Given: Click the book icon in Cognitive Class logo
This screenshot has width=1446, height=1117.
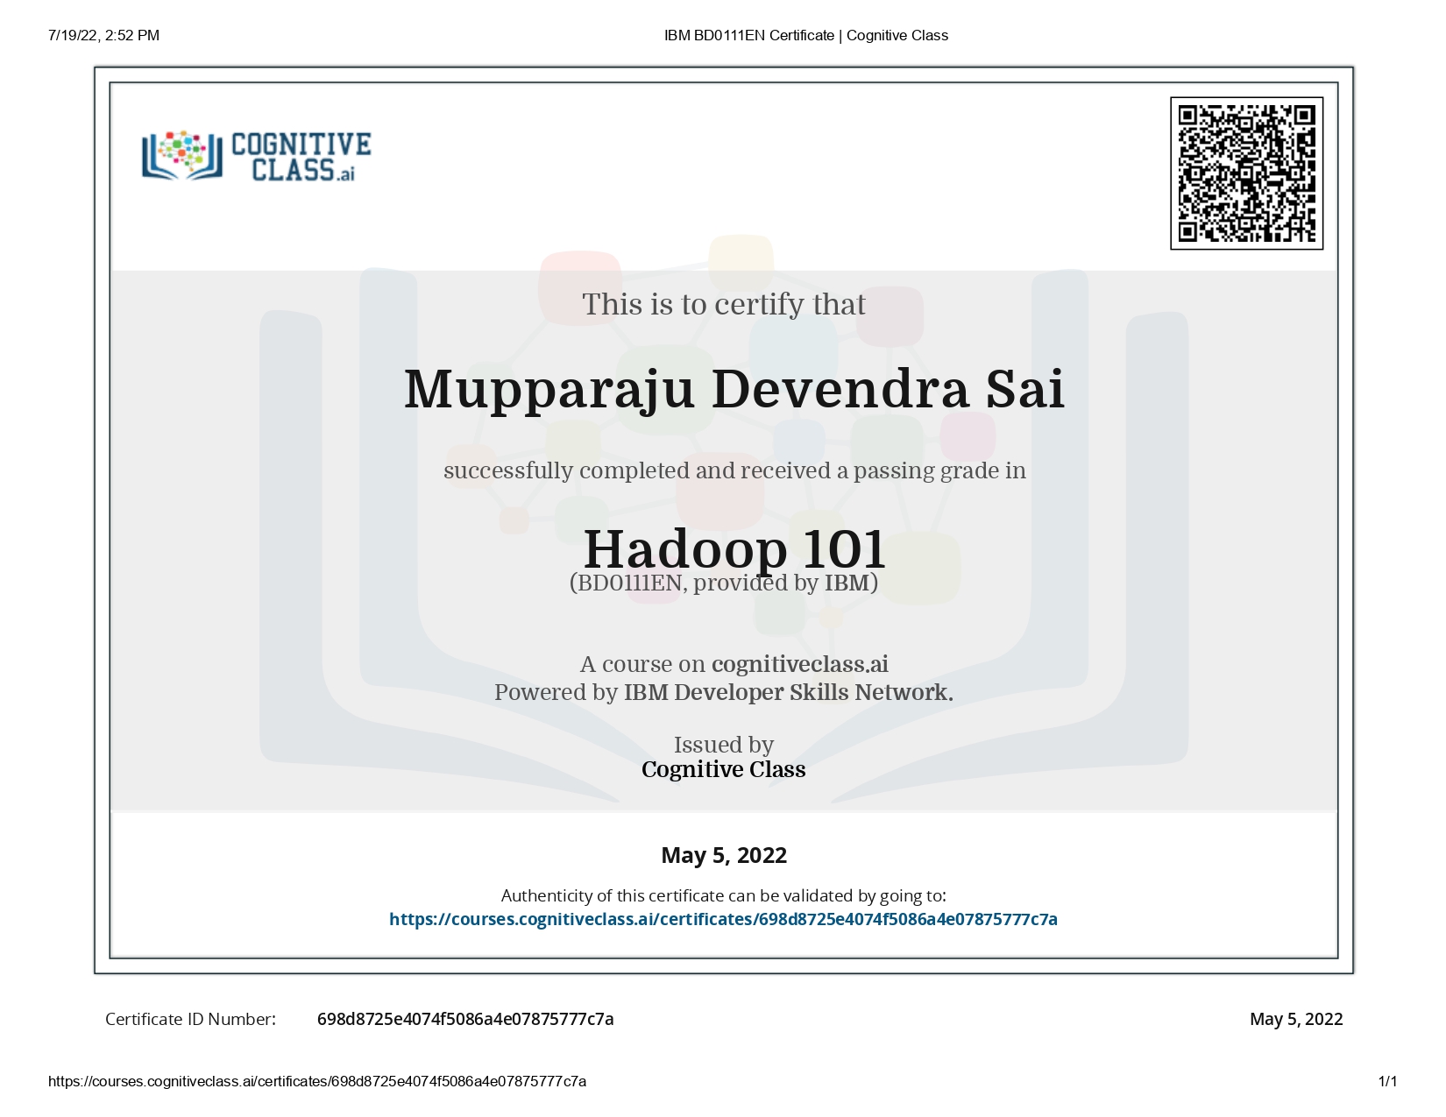Looking at the screenshot, I should pyautogui.click(x=182, y=156).
